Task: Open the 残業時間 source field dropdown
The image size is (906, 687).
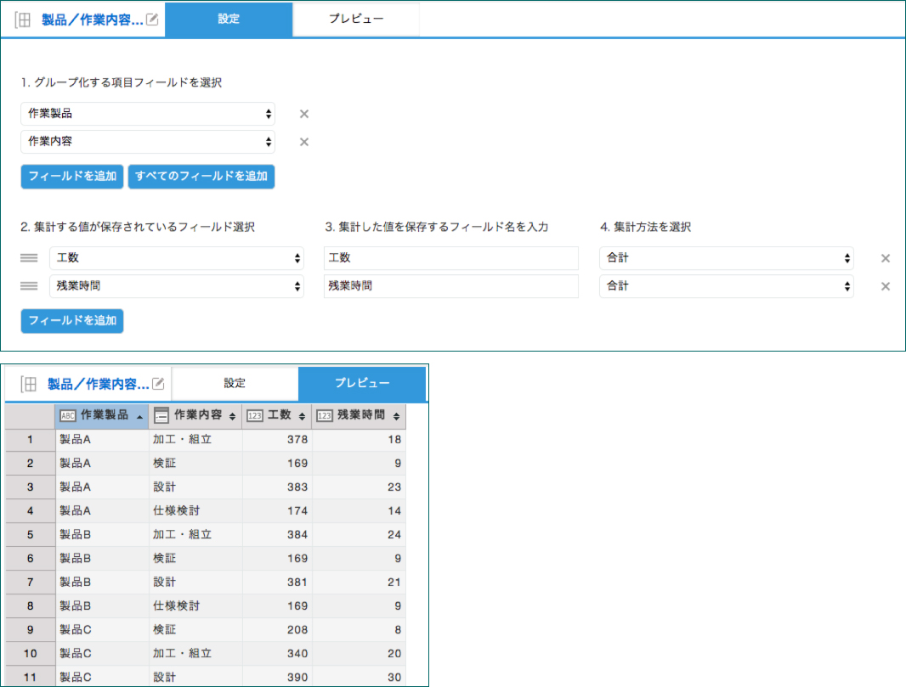Action: [x=177, y=286]
